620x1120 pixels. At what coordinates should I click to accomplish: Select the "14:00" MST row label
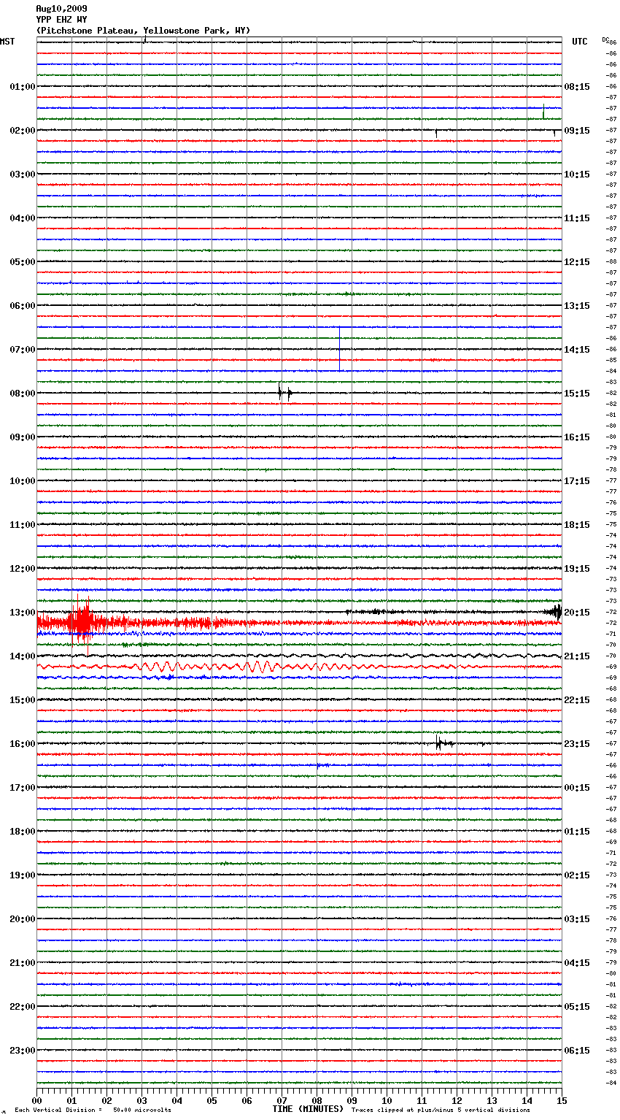(x=23, y=656)
